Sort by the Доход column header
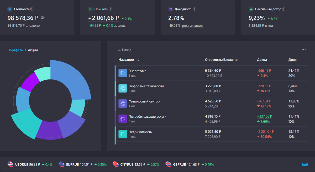This screenshot has width=315, height=172. click(262, 60)
